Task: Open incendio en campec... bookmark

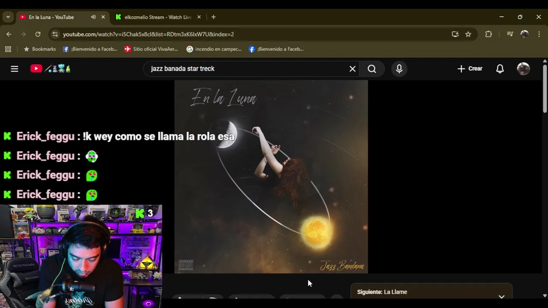Action: (214, 49)
